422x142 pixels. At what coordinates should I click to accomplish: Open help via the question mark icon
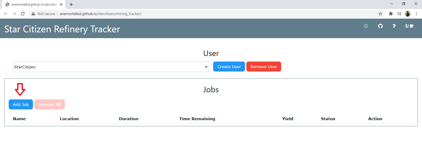point(394,26)
